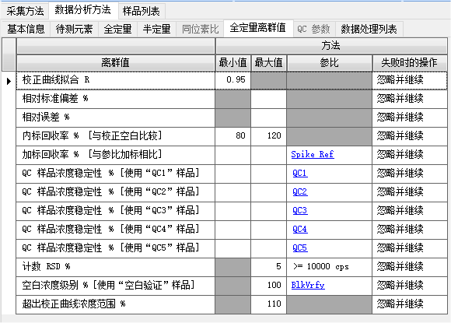Open 失败时的操作 dropdown for 超出校正曲线浓度范围 row

point(410,304)
